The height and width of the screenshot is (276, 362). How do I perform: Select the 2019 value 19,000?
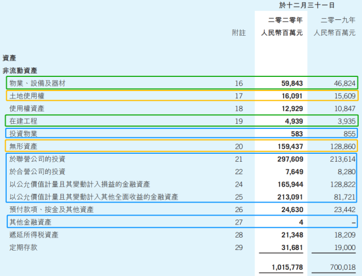(345, 248)
